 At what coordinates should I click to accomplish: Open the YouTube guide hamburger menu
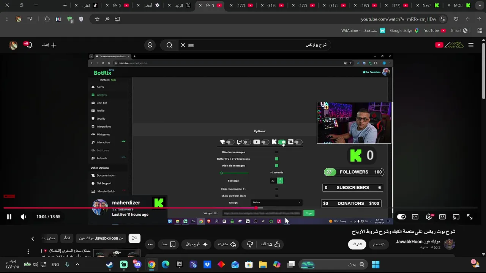(x=471, y=45)
